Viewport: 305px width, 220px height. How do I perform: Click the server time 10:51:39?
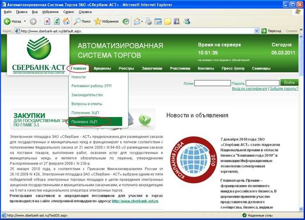click(x=208, y=53)
